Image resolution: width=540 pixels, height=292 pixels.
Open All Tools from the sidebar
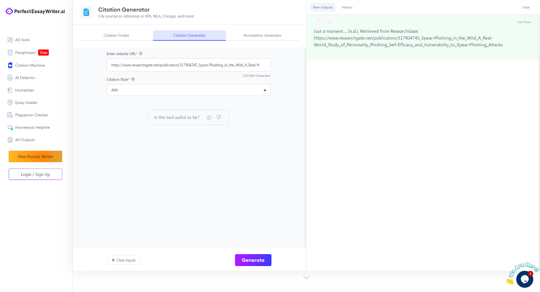point(22,40)
